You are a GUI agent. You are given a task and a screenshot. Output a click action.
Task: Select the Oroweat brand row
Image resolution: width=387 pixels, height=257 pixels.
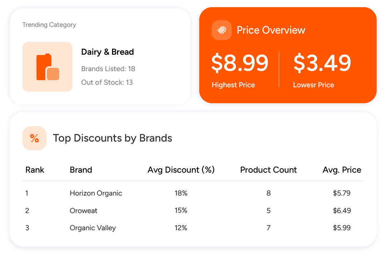(193, 211)
